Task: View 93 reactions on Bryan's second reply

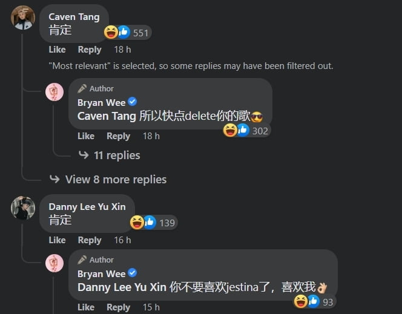Action: point(314,301)
